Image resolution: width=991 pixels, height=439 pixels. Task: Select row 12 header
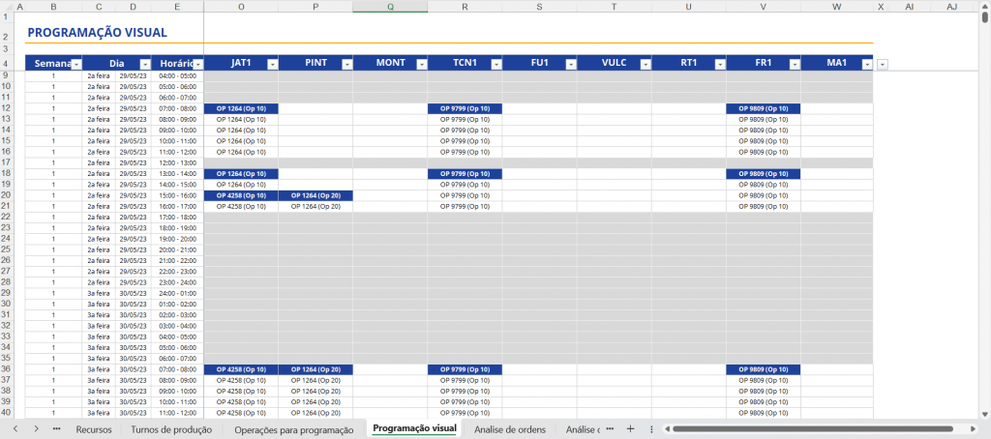point(7,108)
